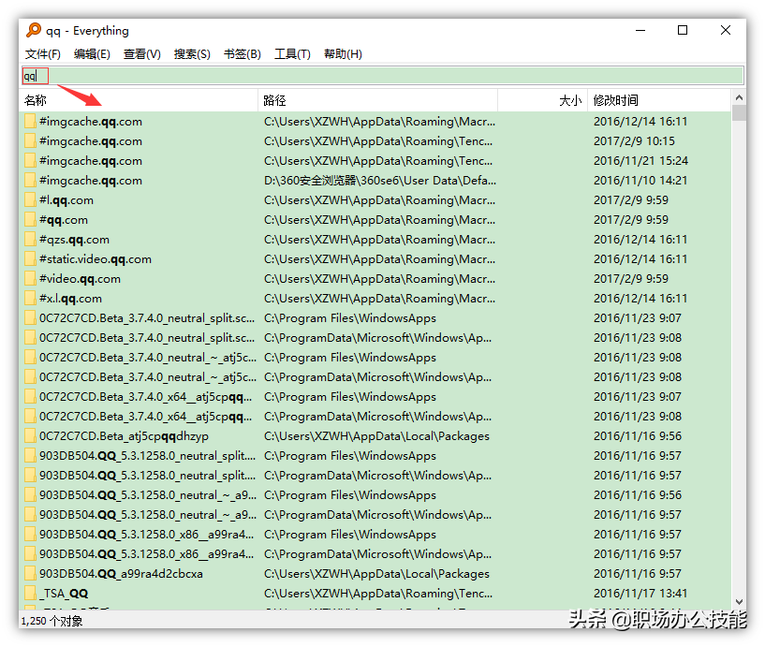This screenshot has width=765, height=647.
Task: Open the 书签(B) menu
Action: click(243, 54)
